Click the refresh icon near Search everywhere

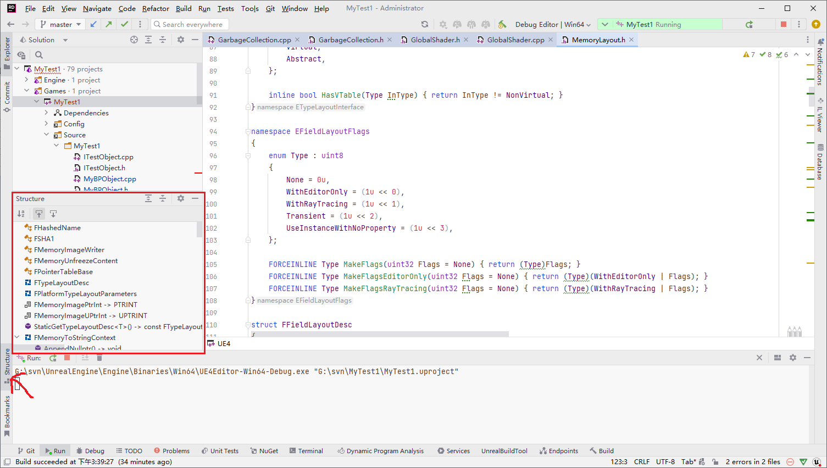424,24
